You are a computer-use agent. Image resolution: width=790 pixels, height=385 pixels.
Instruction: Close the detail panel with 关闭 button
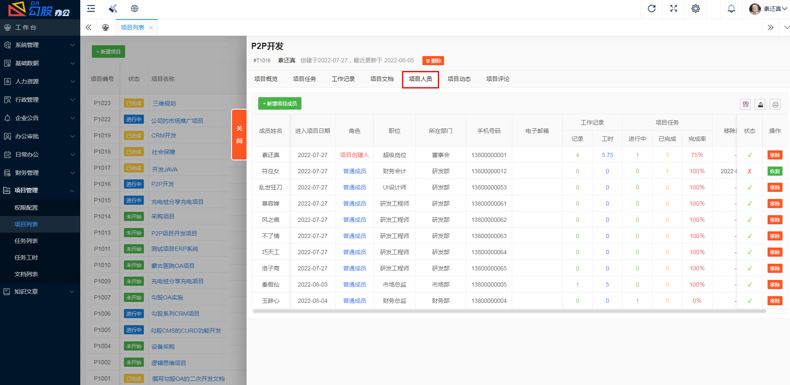point(239,135)
